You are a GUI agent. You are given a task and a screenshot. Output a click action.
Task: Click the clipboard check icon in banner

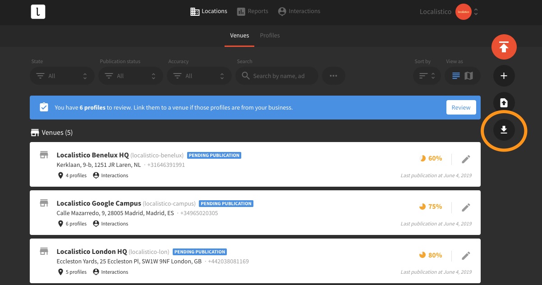(x=44, y=107)
